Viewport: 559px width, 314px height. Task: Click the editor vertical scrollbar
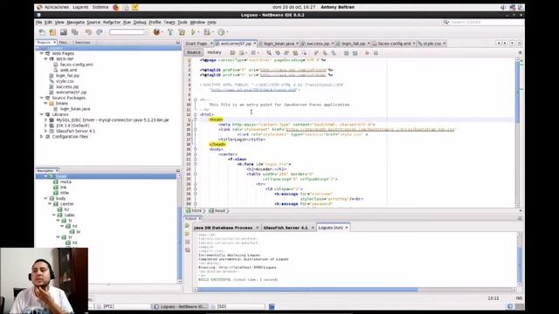coord(517,132)
